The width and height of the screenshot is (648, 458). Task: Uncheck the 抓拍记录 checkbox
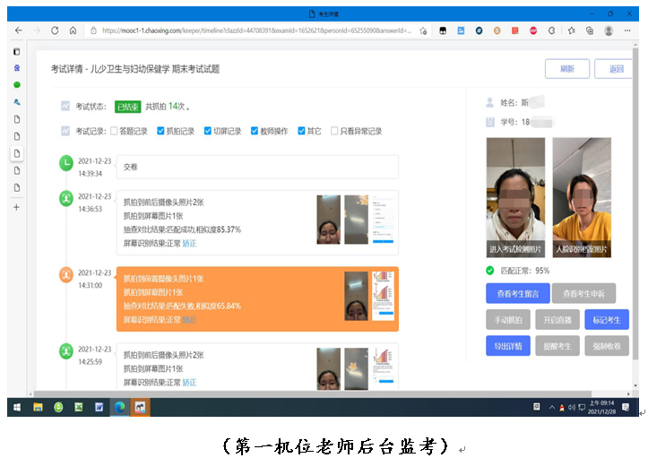point(160,131)
